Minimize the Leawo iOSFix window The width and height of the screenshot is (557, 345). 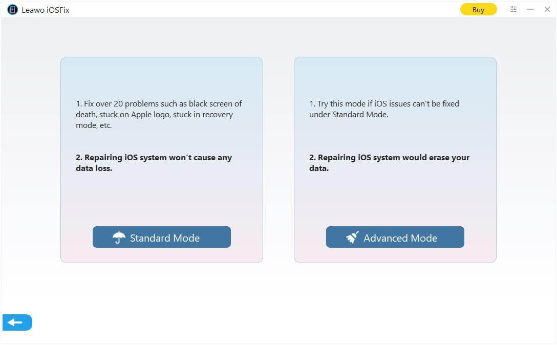pyautogui.click(x=530, y=9)
